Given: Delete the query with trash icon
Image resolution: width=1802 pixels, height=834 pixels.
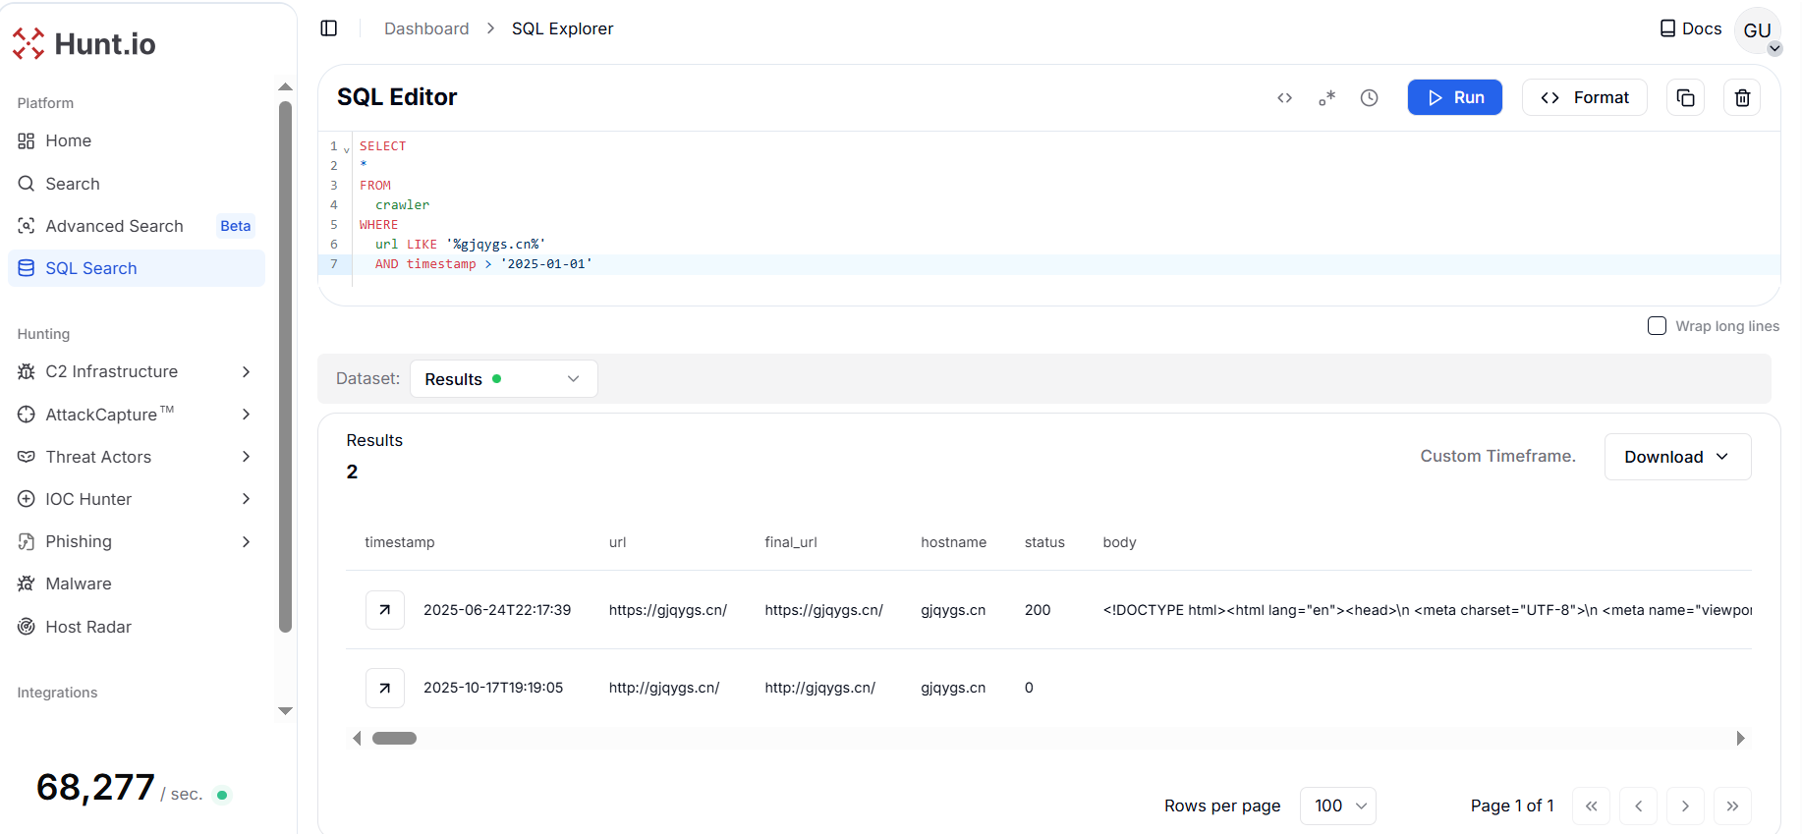Looking at the screenshot, I should point(1742,98).
